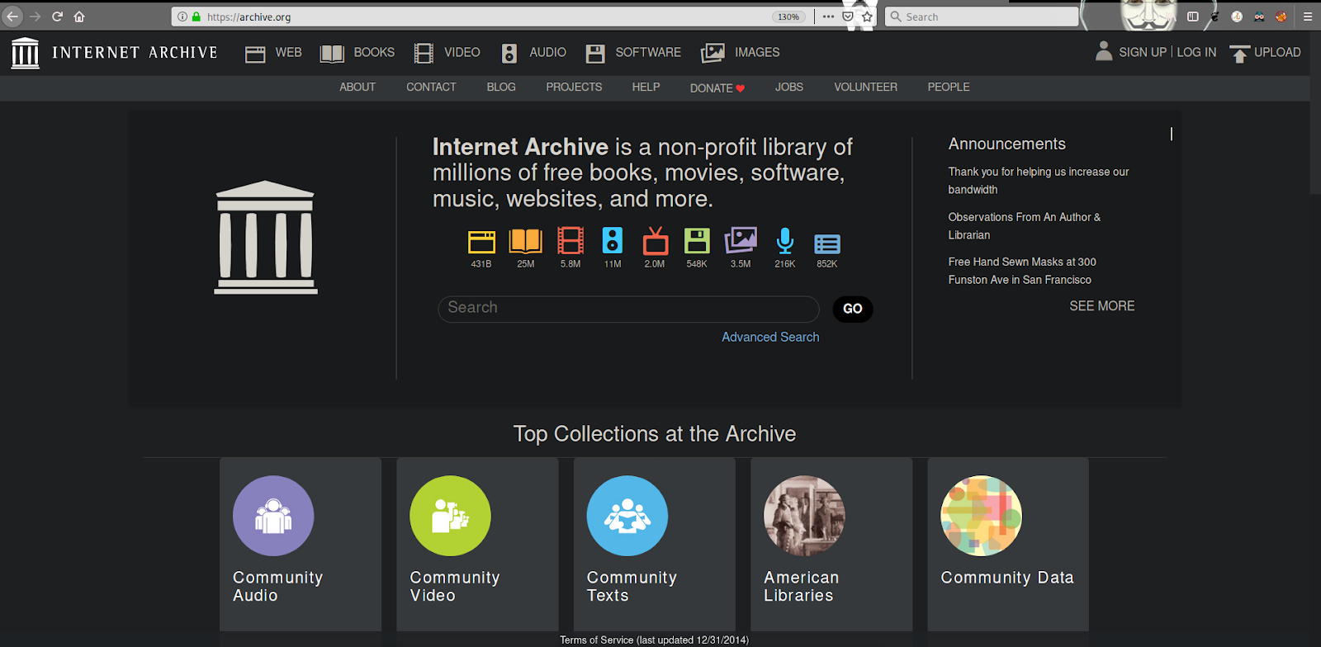Open the JOBS link
Image resolution: width=1321 pixels, height=647 pixels.
(789, 87)
